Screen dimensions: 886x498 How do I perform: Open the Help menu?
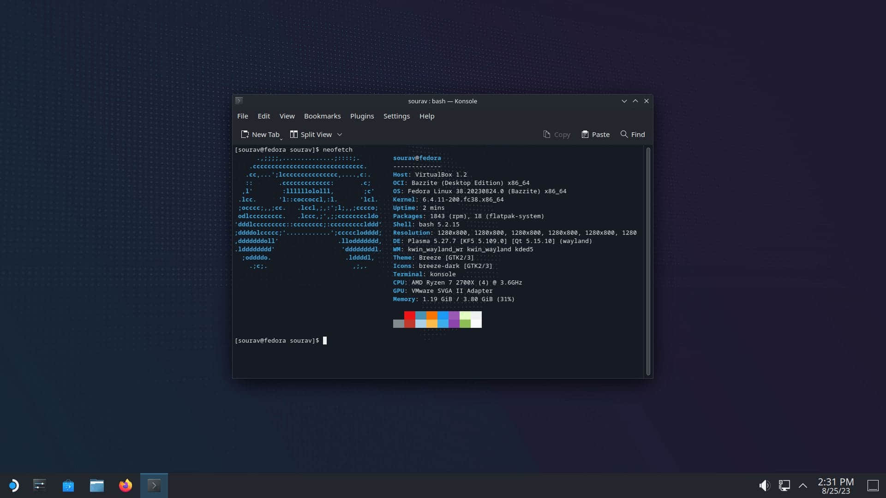point(427,116)
